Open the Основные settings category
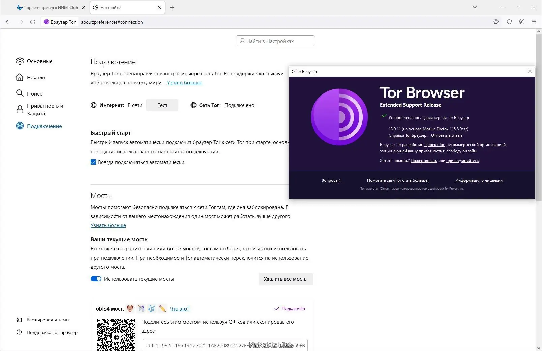 [34, 61]
